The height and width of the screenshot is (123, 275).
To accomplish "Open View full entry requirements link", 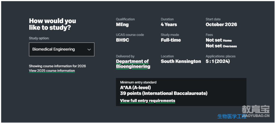I will click(x=147, y=101).
